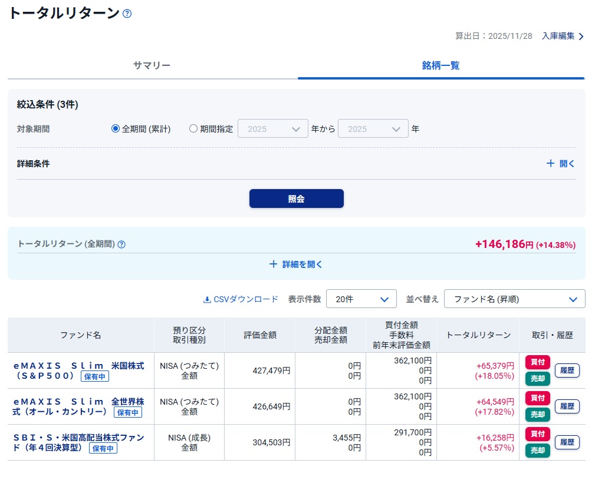Switch to the サマリー tab

tap(152, 65)
